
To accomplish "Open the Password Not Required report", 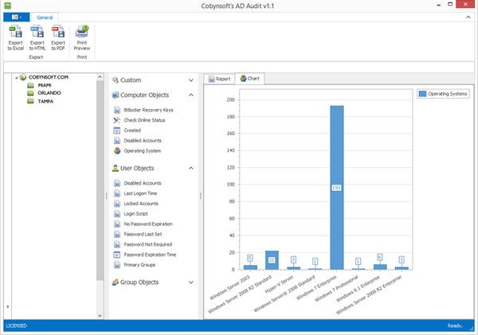I will [148, 244].
